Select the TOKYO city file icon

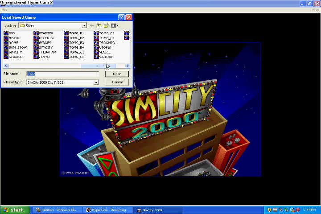pyautogui.click(x=36, y=57)
